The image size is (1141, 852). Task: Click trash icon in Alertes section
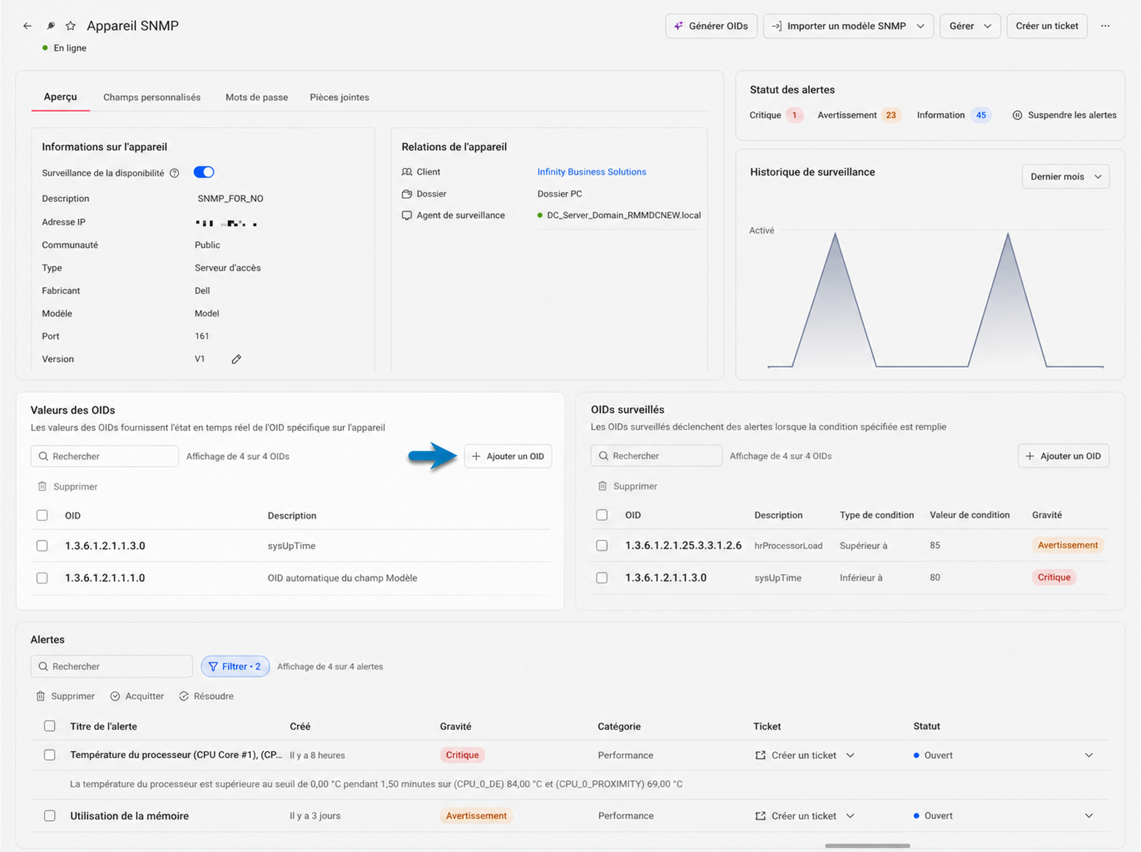point(40,696)
